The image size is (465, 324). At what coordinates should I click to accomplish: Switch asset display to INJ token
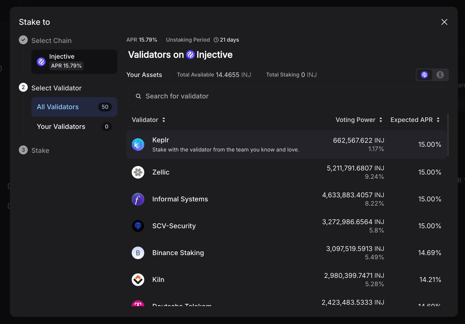pyautogui.click(x=424, y=75)
